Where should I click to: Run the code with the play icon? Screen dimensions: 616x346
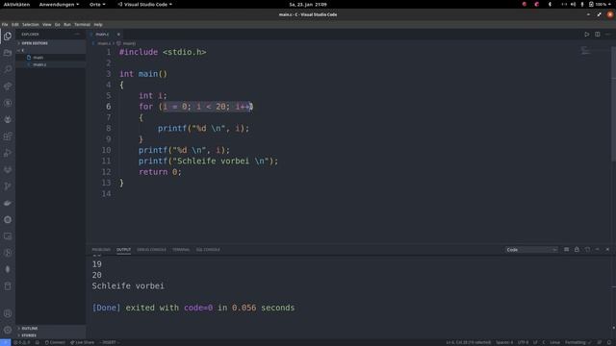pos(586,35)
